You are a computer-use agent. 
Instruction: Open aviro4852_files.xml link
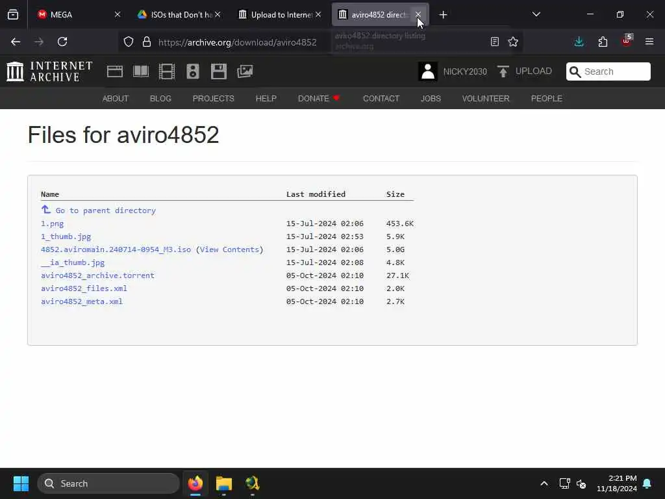pyautogui.click(x=84, y=288)
